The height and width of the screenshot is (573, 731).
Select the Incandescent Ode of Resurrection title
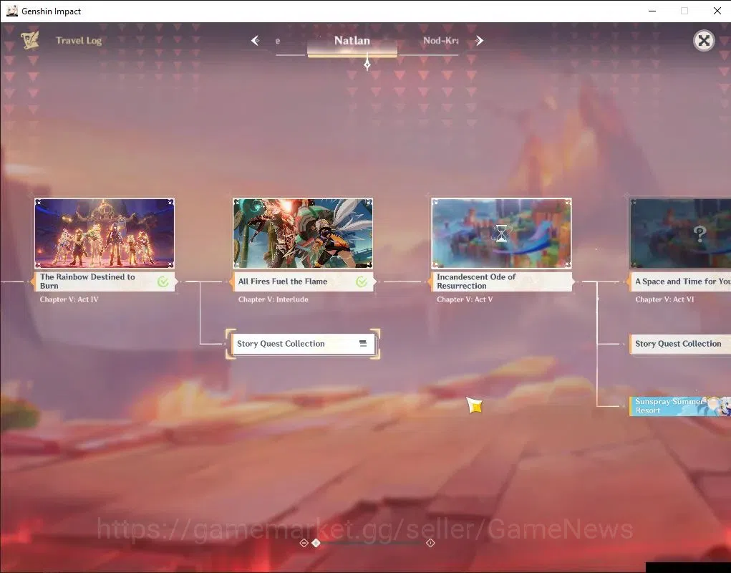pyautogui.click(x=476, y=281)
